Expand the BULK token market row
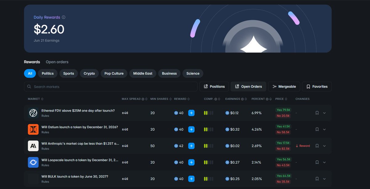The image size is (370, 189). pyautogui.click(x=324, y=179)
